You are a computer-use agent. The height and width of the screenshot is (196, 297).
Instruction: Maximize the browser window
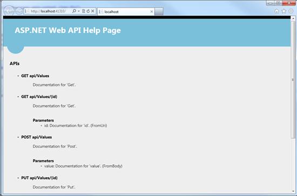point(278,3)
